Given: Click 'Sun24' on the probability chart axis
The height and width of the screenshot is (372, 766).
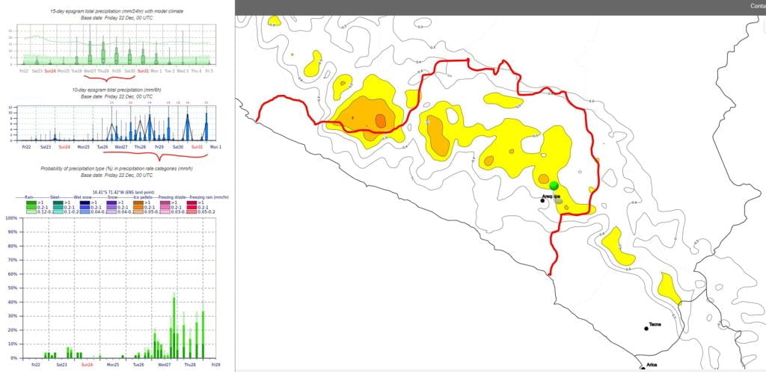Looking at the screenshot, I should coord(87,365).
